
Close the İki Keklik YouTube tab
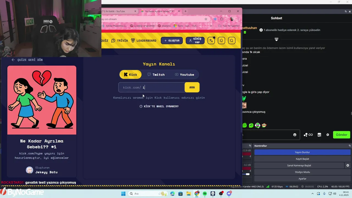(135, 11)
